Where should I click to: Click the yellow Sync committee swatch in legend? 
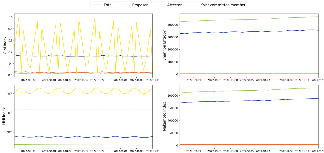point(195,5)
